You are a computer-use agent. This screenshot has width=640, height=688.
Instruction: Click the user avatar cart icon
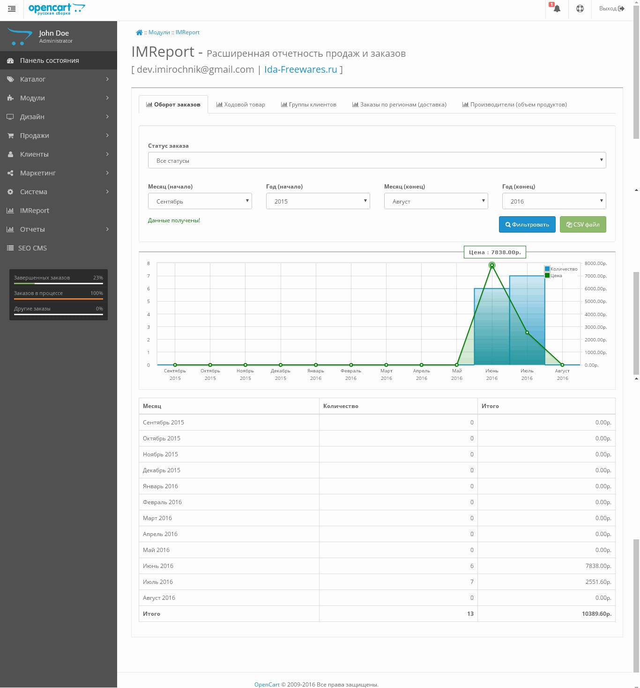[x=20, y=37]
